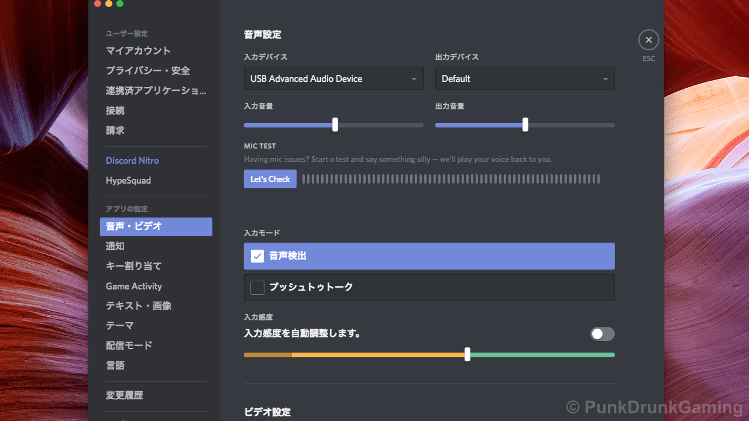Viewport: 749px width, 421px height.
Task: Close settings with the ESC X icon
Action: [648, 40]
